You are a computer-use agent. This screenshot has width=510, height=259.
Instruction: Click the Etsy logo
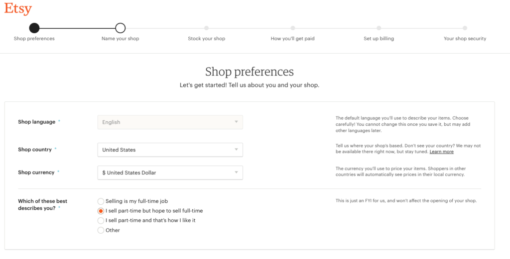click(x=18, y=9)
